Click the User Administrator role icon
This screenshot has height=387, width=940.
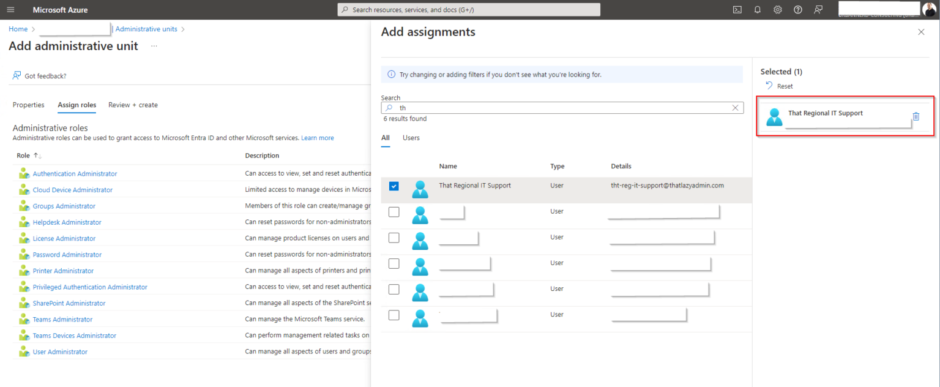click(x=24, y=351)
